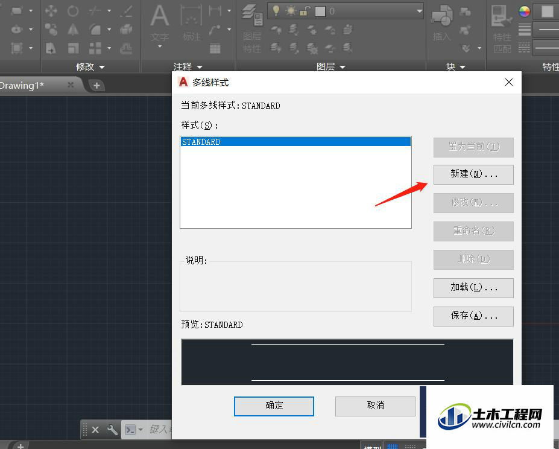Click the 重命名(R) button

click(473, 231)
